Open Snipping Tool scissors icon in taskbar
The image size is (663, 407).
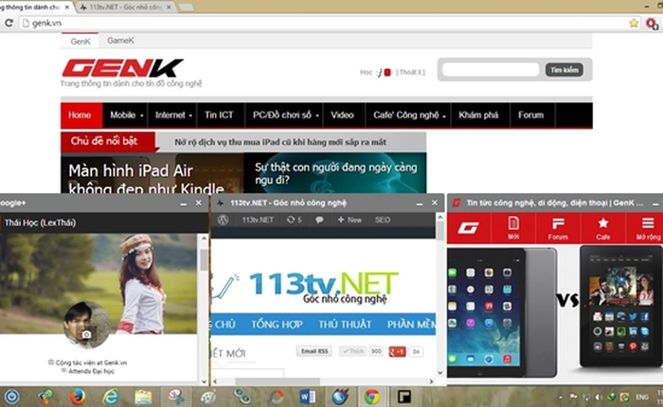point(176,397)
